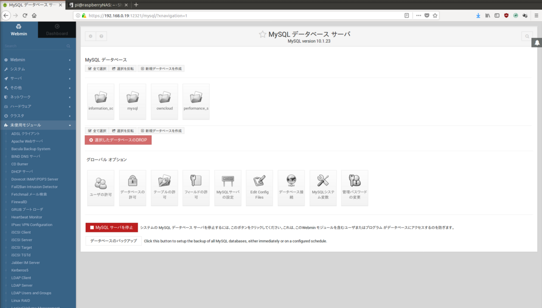
Task: Open the browser hamburger menu
Action: tap(536, 15)
